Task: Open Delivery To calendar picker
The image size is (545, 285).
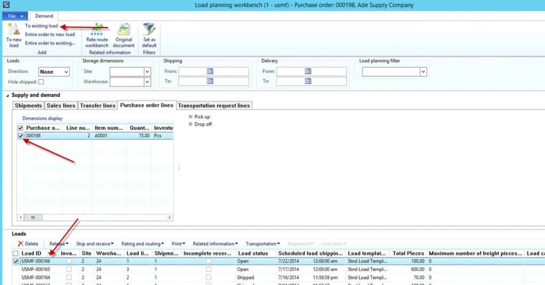Action: [308, 81]
